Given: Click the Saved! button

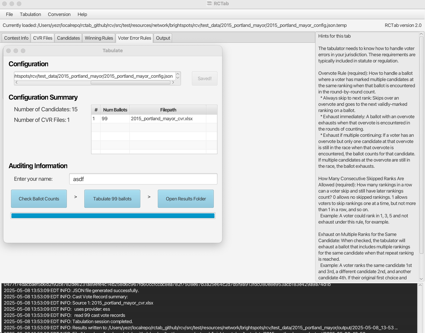Looking at the screenshot, I should [204, 78].
